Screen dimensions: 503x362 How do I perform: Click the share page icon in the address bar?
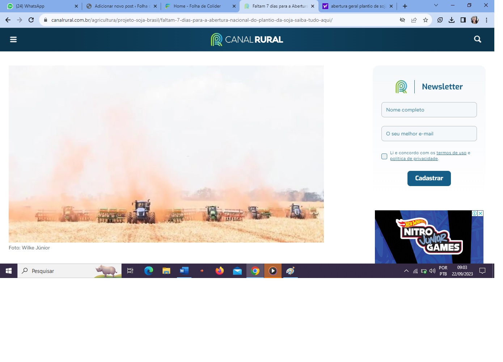tap(414, 20)
